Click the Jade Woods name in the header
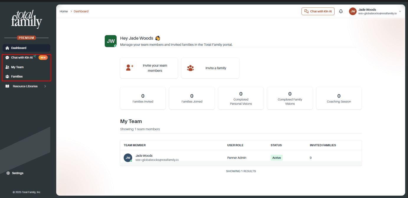408x198 pixels. [367, 9]
